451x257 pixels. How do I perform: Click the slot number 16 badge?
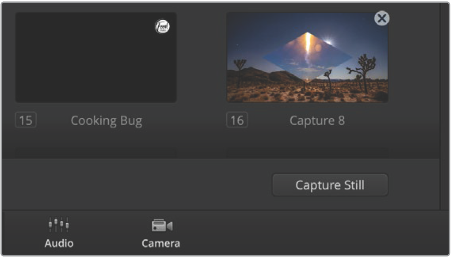[237, 121]
